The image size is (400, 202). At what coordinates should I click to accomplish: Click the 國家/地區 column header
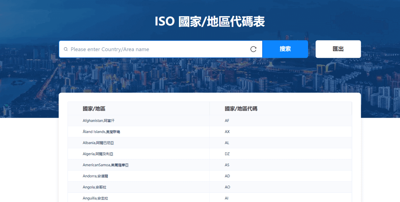coord(94,109)
